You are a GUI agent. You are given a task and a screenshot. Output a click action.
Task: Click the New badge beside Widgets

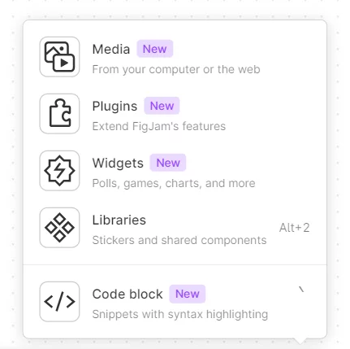click(x=168, y=163)
